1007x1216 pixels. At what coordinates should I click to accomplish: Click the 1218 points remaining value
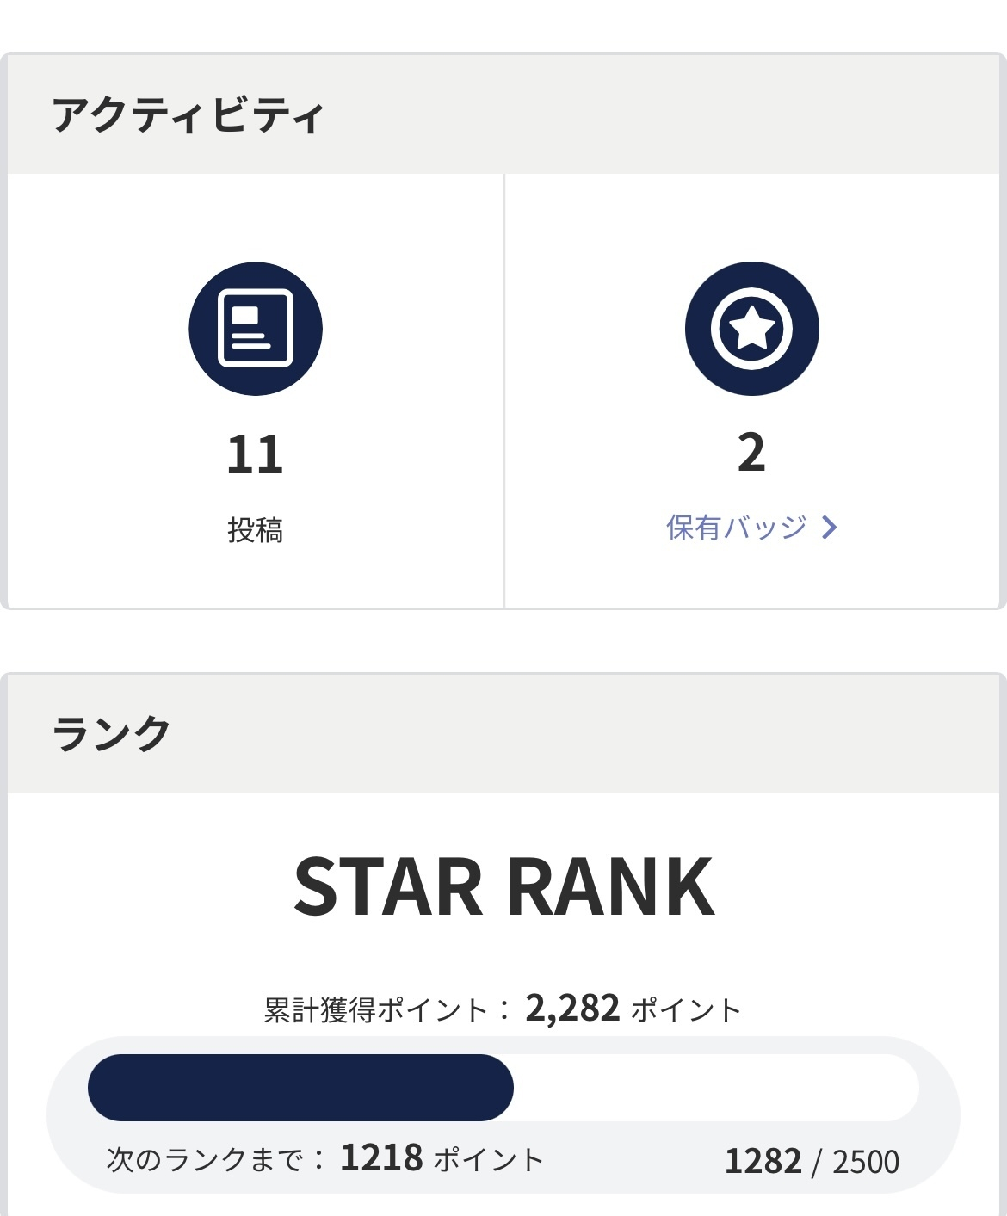[381, 1158]
